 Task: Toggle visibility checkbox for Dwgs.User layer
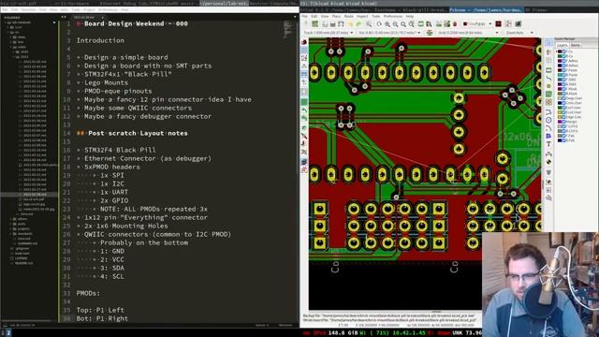pos(563,98)
